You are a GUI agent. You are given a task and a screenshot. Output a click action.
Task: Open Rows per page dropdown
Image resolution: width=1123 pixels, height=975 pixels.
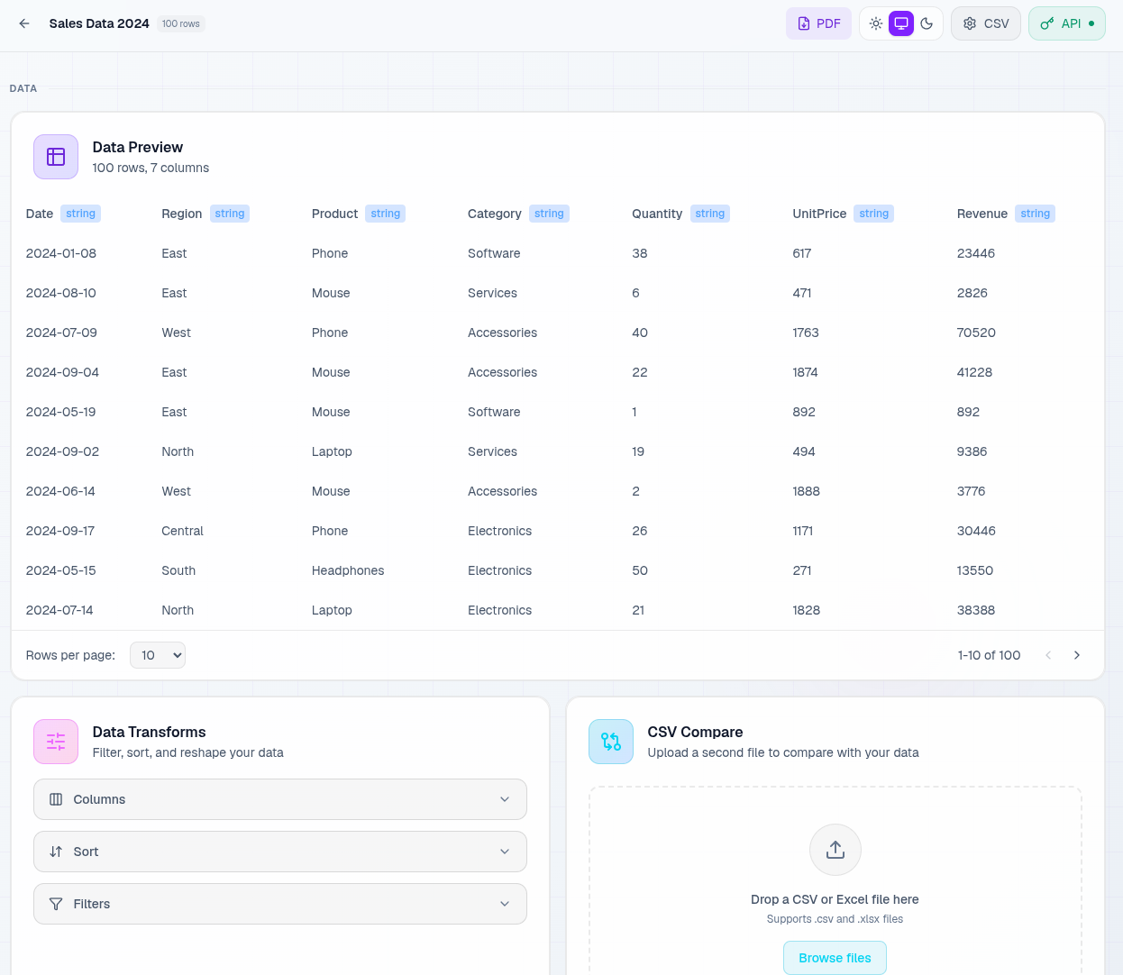tap(158, 655)
